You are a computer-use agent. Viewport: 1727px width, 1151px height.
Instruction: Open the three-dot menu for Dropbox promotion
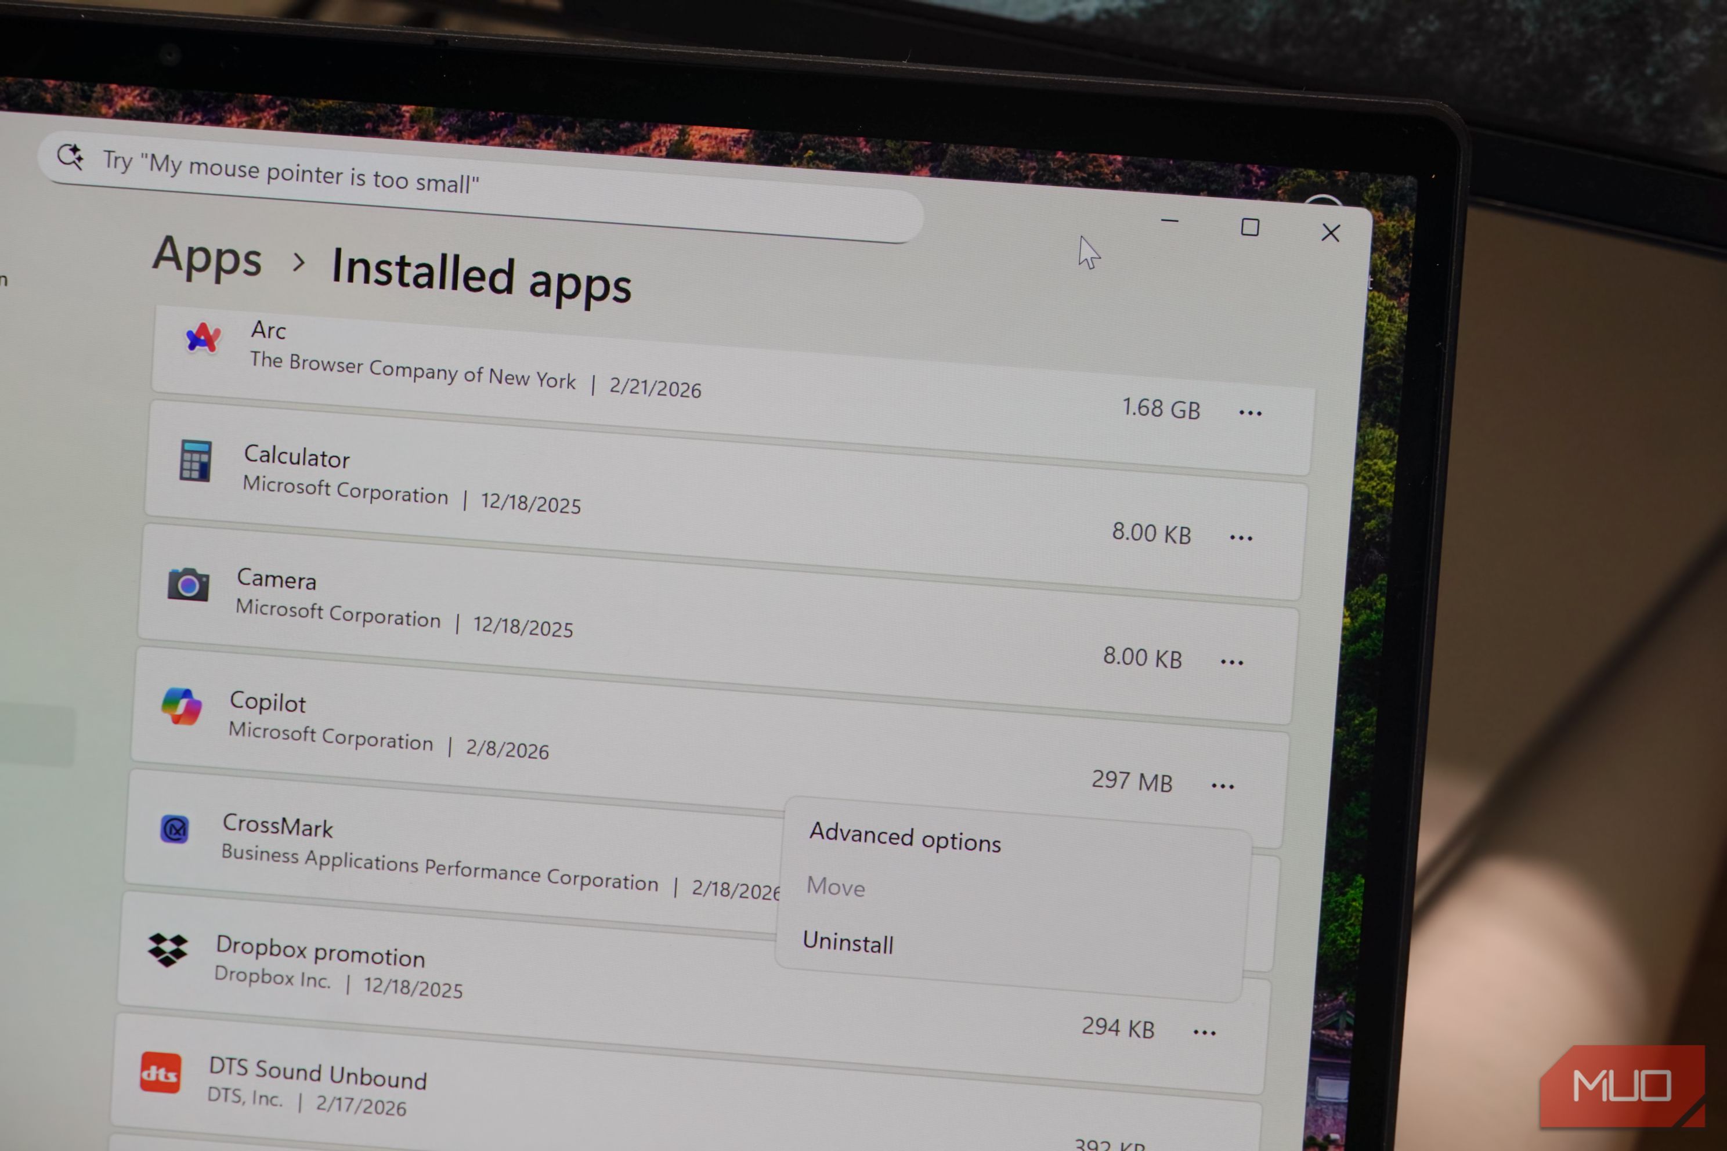coord(1204,1033)
